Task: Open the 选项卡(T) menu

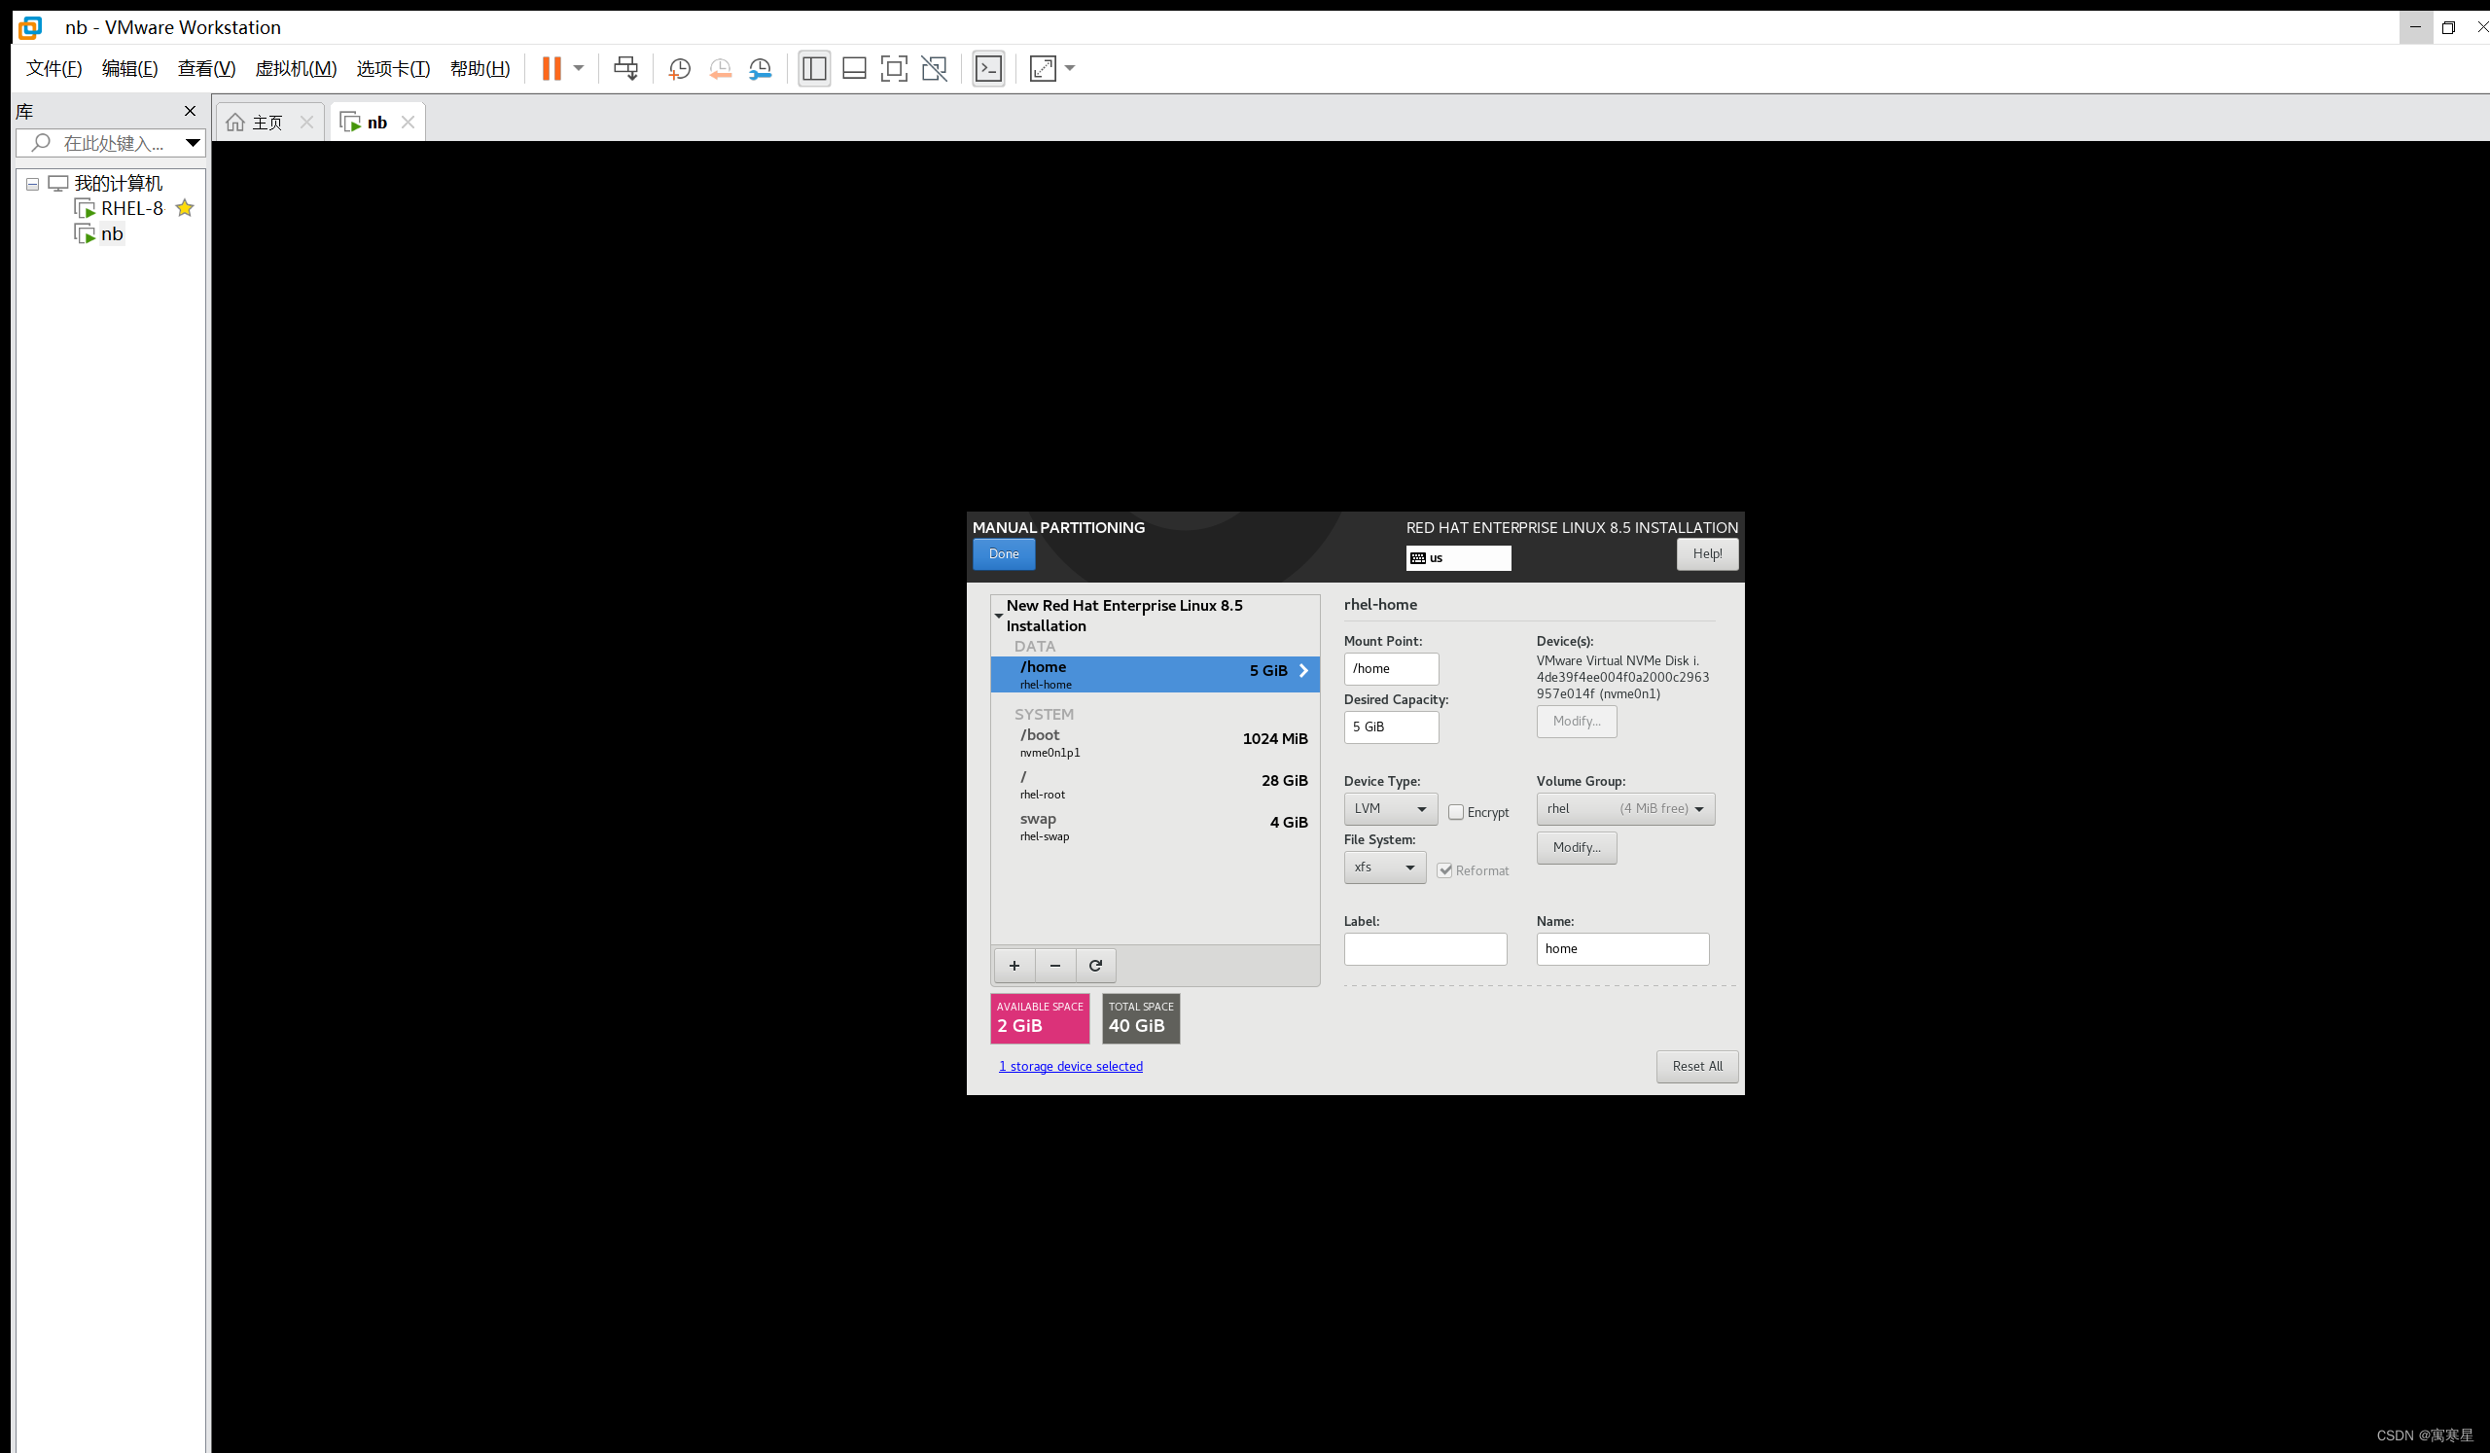Action: pos(393,68)
